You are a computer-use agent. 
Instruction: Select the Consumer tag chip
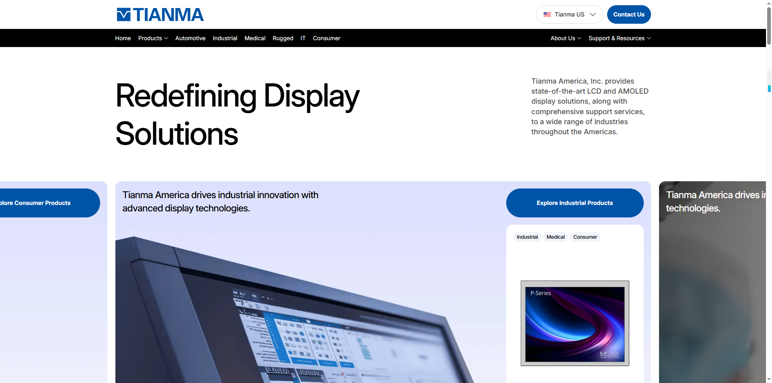point(585,237)
